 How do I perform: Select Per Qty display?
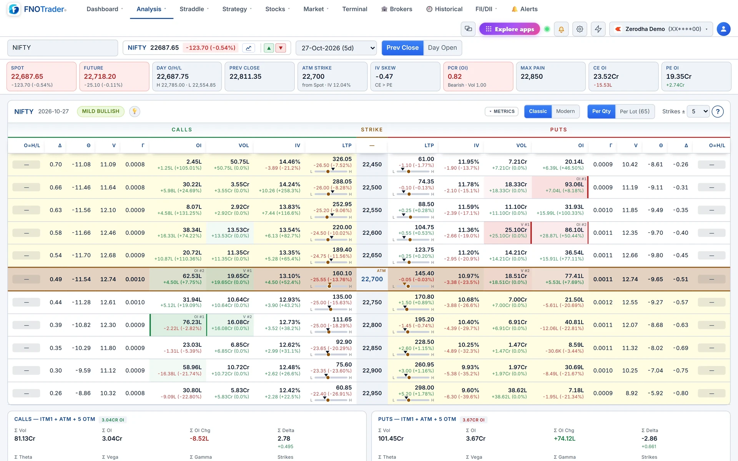(601, 111)
